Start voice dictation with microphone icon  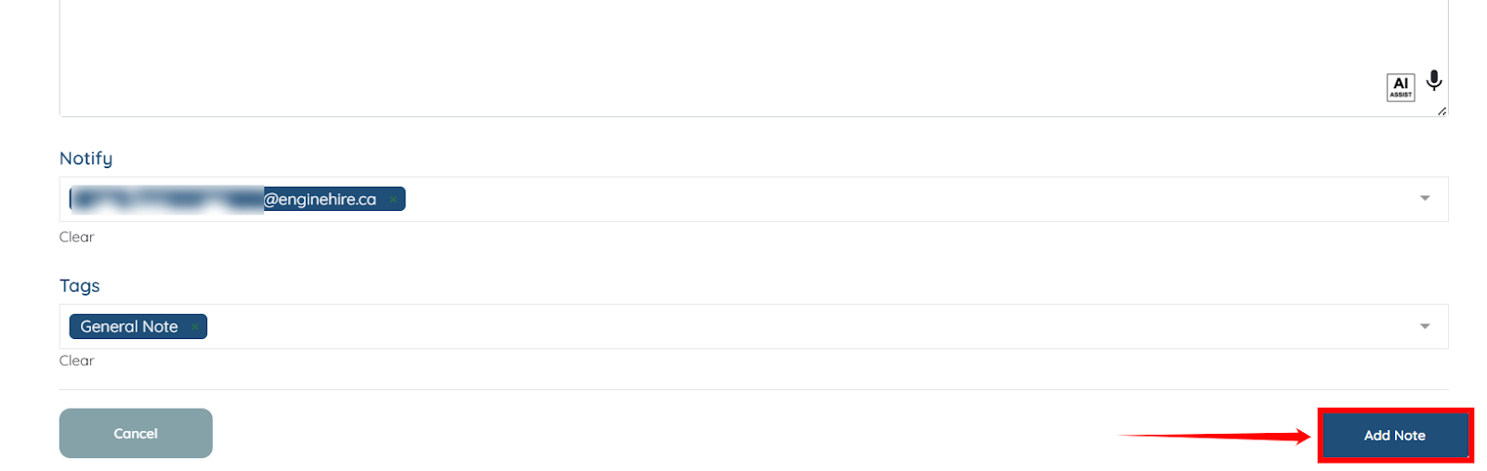tap(1434, 81)
